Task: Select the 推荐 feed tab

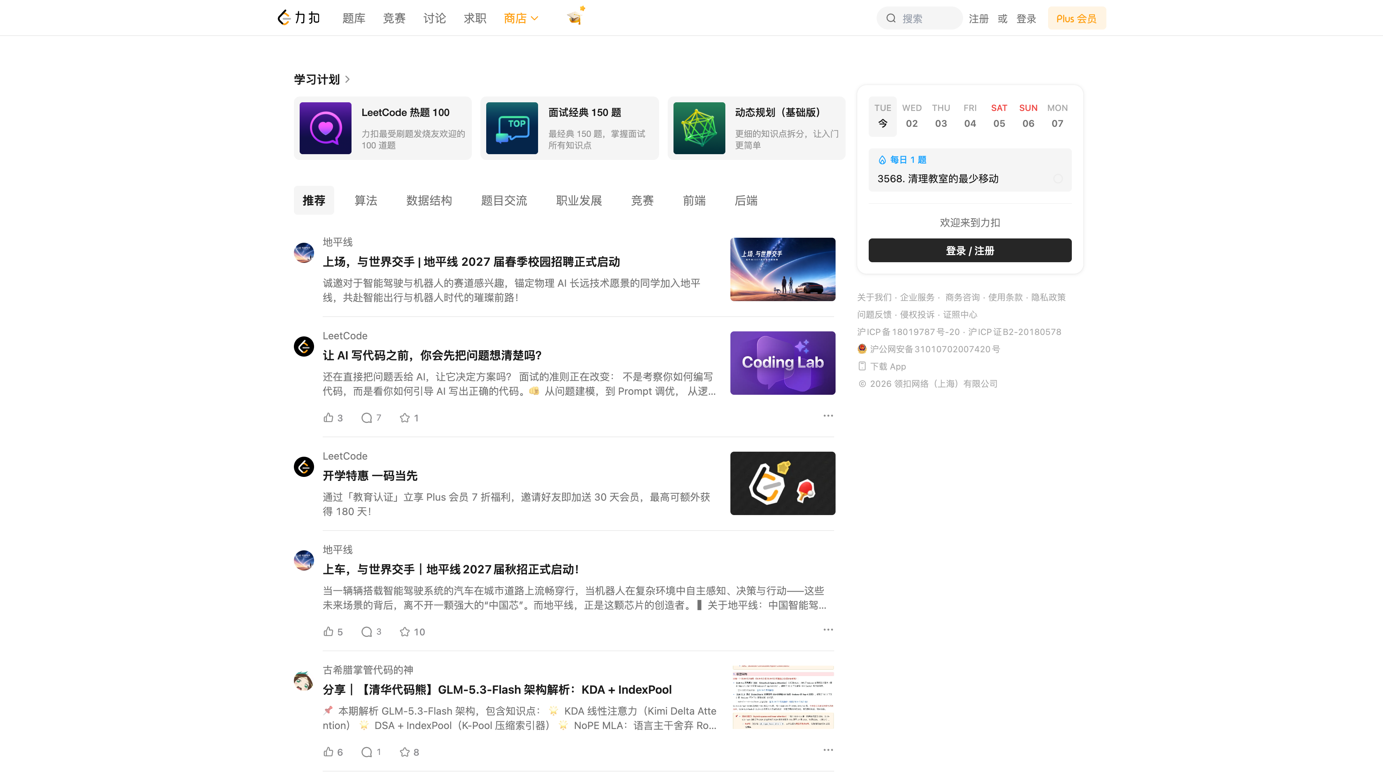Action: 314,200
